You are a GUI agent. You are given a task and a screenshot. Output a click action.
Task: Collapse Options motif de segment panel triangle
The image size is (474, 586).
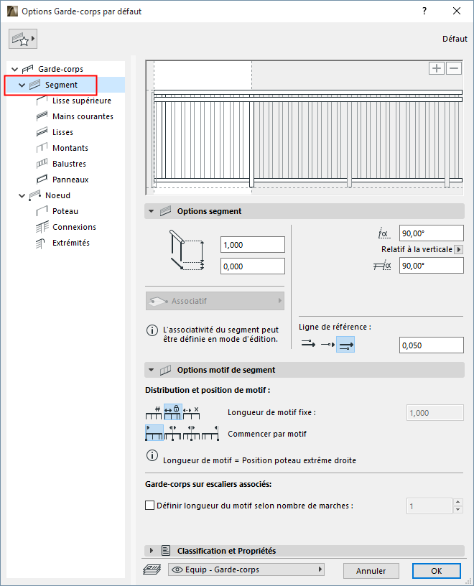151,370
